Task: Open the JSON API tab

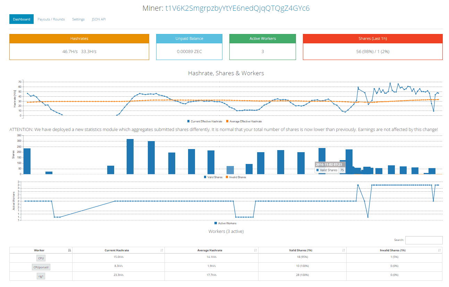Action: [99, 19]
